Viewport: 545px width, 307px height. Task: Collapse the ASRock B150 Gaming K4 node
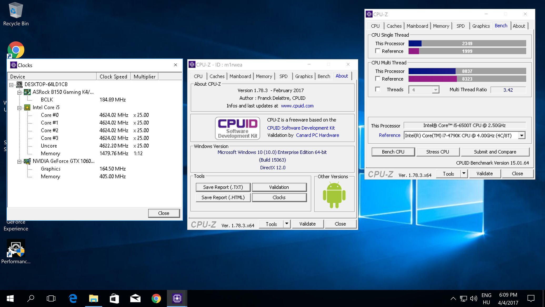point(19,92)
